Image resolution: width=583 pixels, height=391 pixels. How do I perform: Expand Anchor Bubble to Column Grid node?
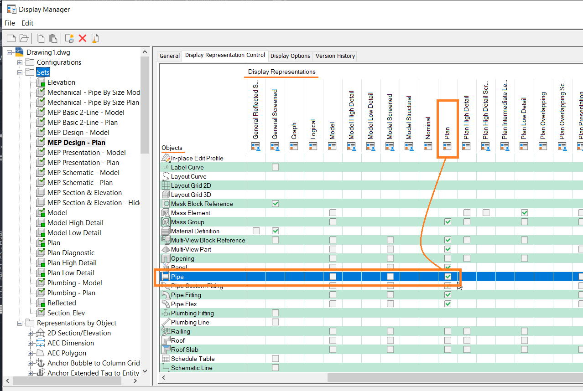tap(30, 363)
